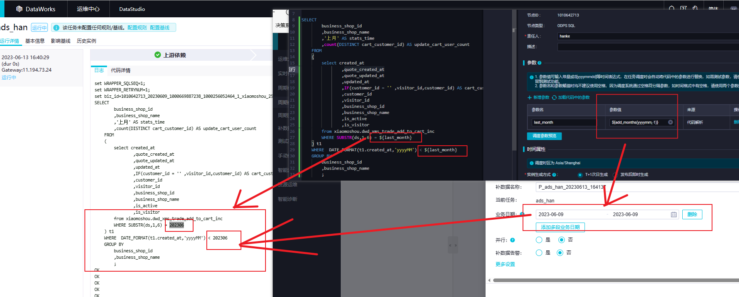Open the 运维中心 menu in top bar
Image resolution: width=739 pixels, height=297 pixels.
pos(88,9)
